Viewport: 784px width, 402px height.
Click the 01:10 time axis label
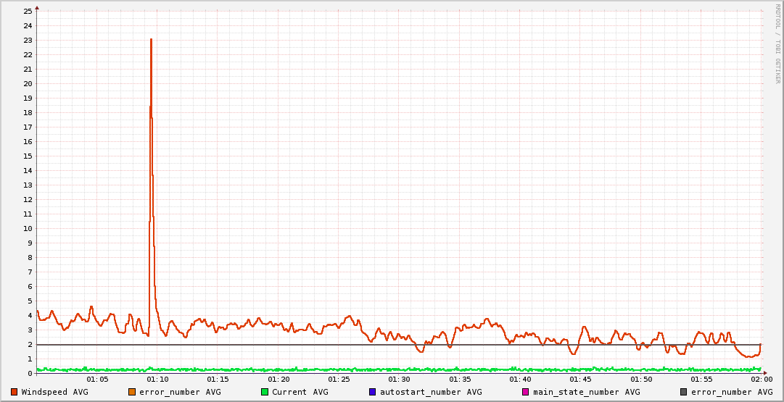tap(157, 379)
